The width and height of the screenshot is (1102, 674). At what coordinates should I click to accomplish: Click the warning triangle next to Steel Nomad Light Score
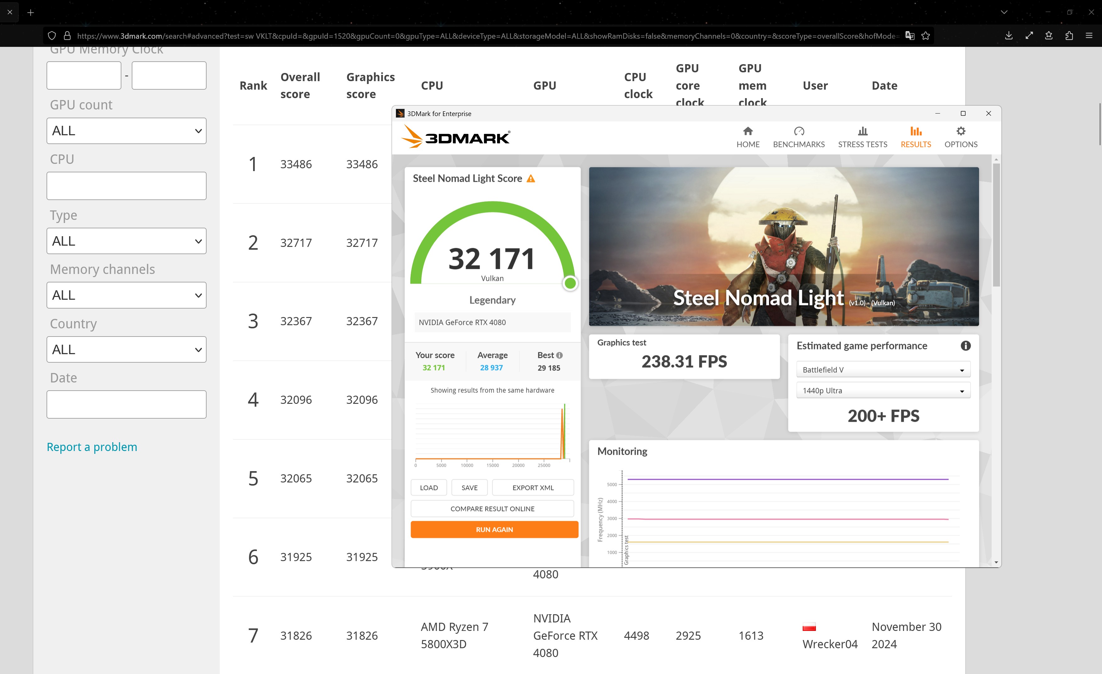pos(531,178)
